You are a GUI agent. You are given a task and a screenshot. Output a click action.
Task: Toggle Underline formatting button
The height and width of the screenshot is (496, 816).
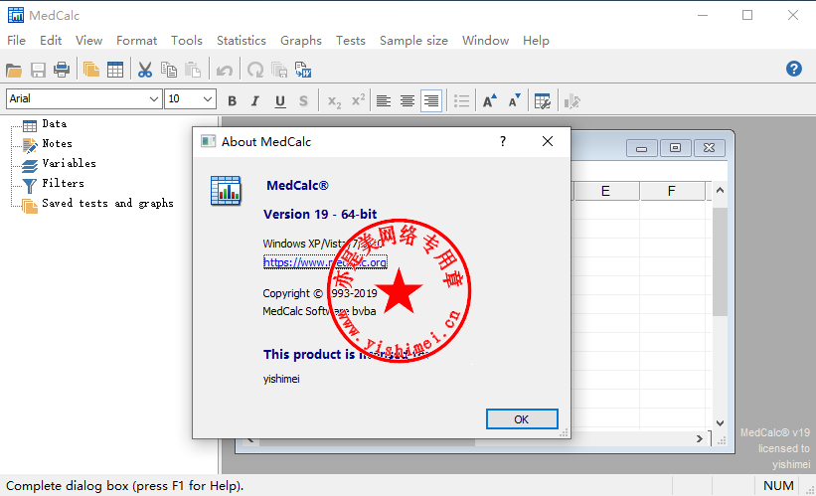[x=280, y=101]
